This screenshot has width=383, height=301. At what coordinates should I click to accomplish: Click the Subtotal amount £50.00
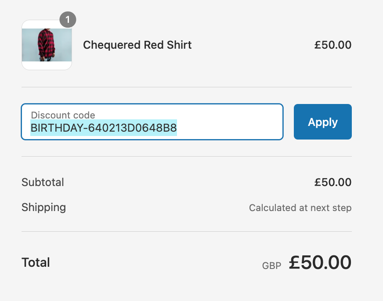pos(333,182)
